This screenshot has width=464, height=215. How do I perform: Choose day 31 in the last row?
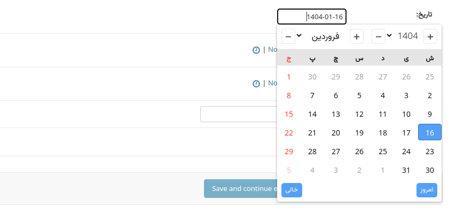[x=406, y=170]
